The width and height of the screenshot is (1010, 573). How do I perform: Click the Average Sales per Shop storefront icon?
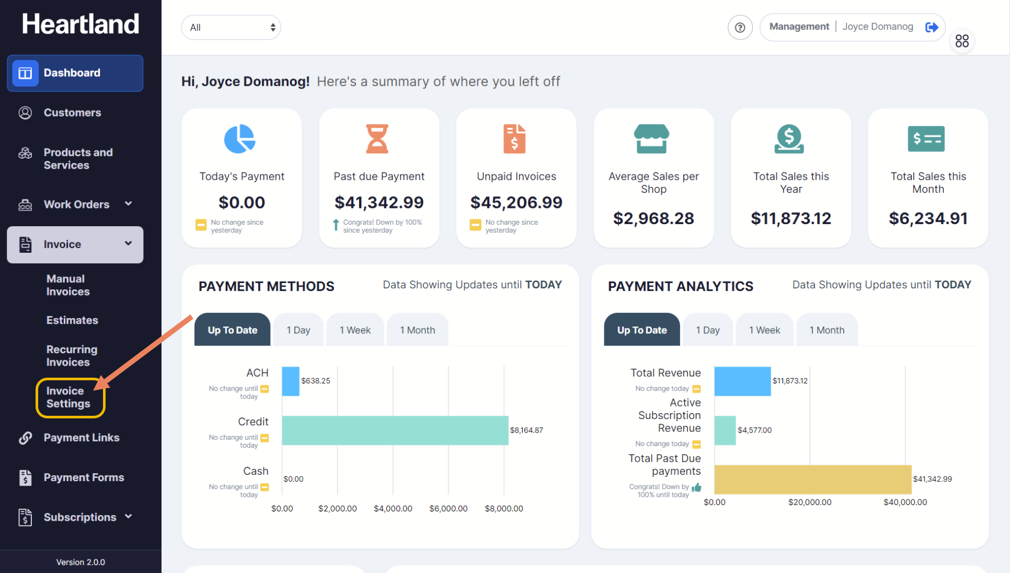651,139
